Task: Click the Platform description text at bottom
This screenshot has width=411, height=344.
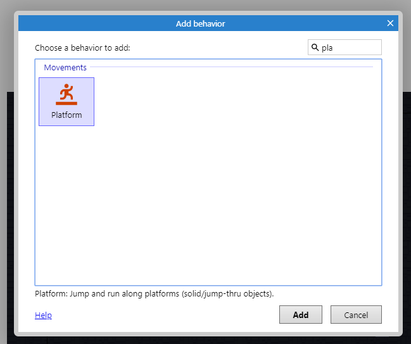Action: click(154, 294)
